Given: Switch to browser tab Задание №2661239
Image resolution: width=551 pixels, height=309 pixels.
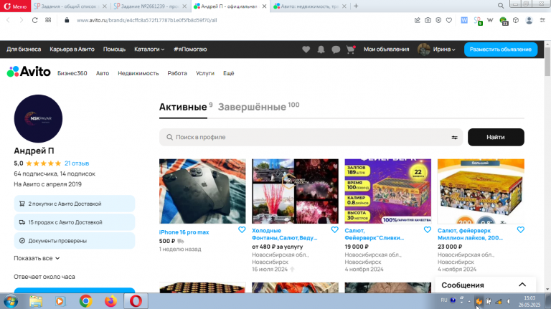Looking at the screenshot, I should [150, 6].
